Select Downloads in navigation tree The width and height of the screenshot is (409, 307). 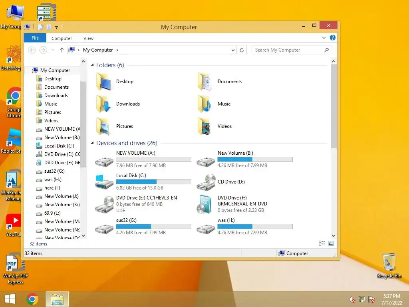pos(56,95)
